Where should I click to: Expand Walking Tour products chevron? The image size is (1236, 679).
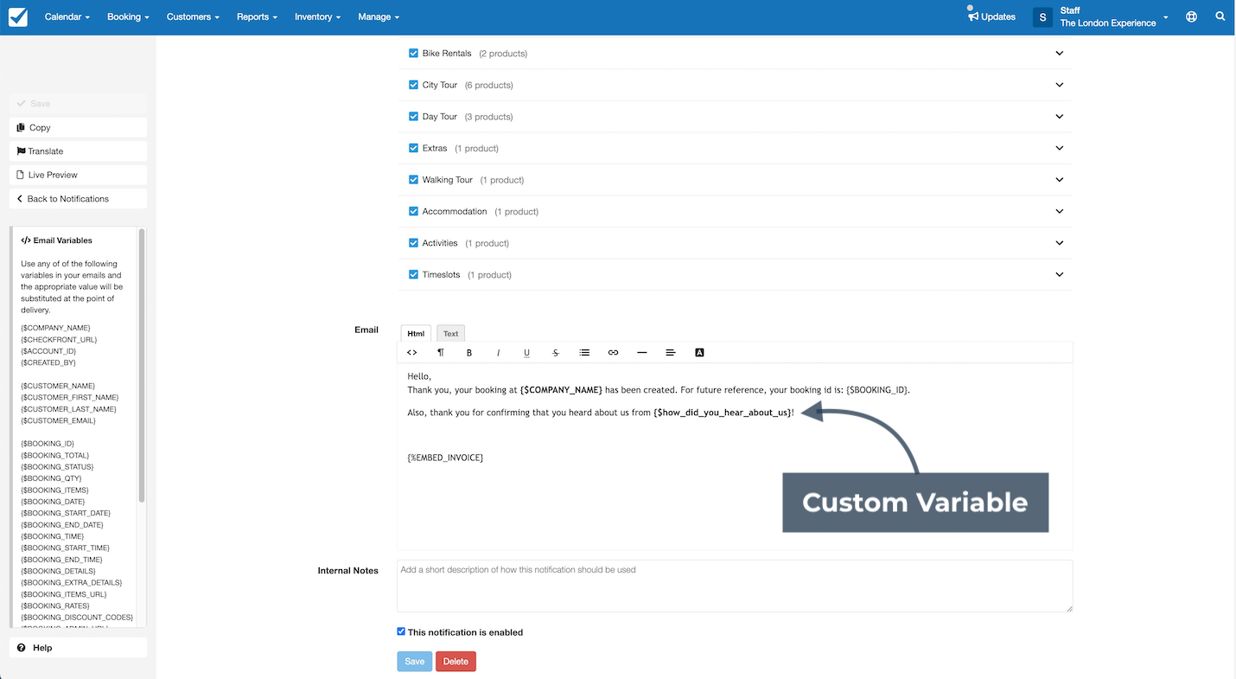coord(1060,180)
